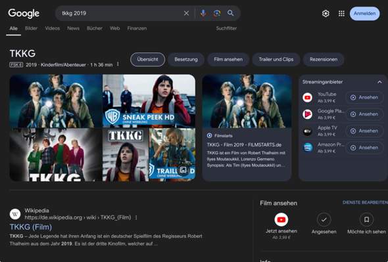
Task: Click the de.wikipedia.org URL breadcrumb
Action: 78,217
